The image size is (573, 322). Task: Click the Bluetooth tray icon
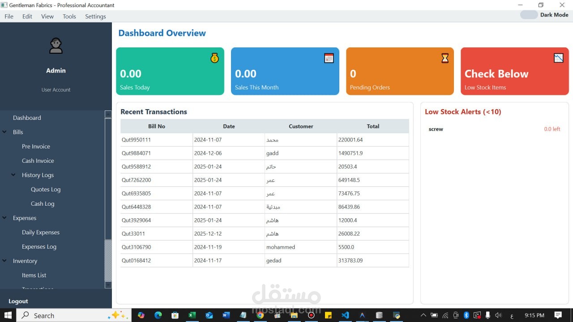[466, 315]
